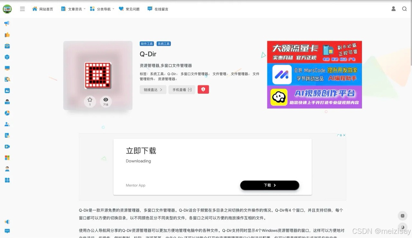Image resolution: width=412 pixels, height=238 pixels.
Task: Open the blue user-profile sidebar category
Action: [7, 124]
